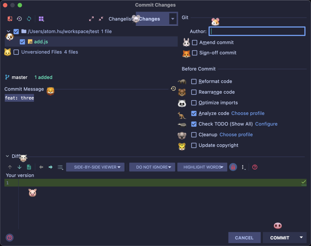311x246 pixels.
Task: Click the Show Diff icon in toolbar
Action: pos(10,19)
